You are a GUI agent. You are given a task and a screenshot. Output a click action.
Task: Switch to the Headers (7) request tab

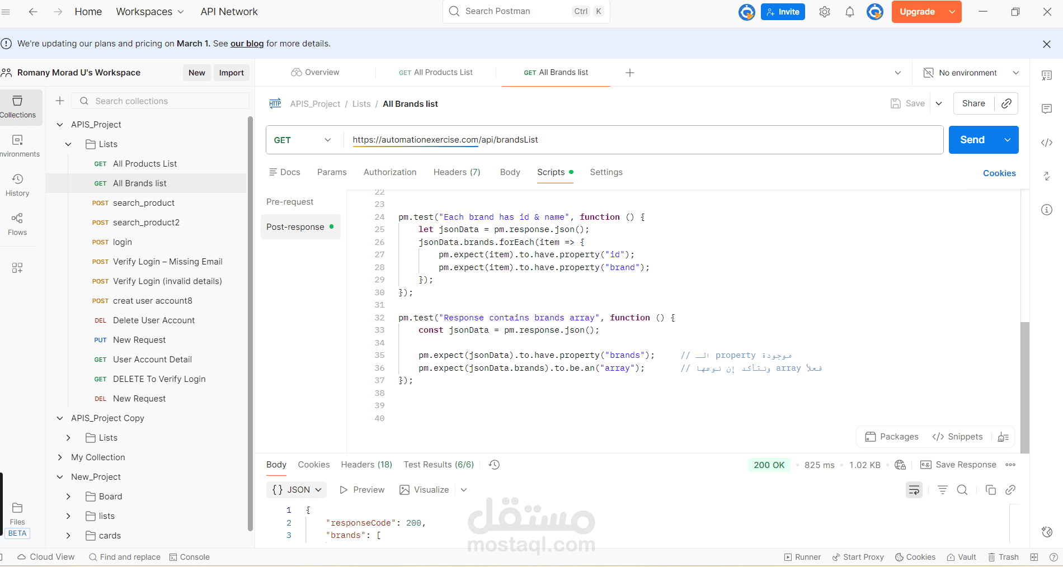[x=457, y=172]
